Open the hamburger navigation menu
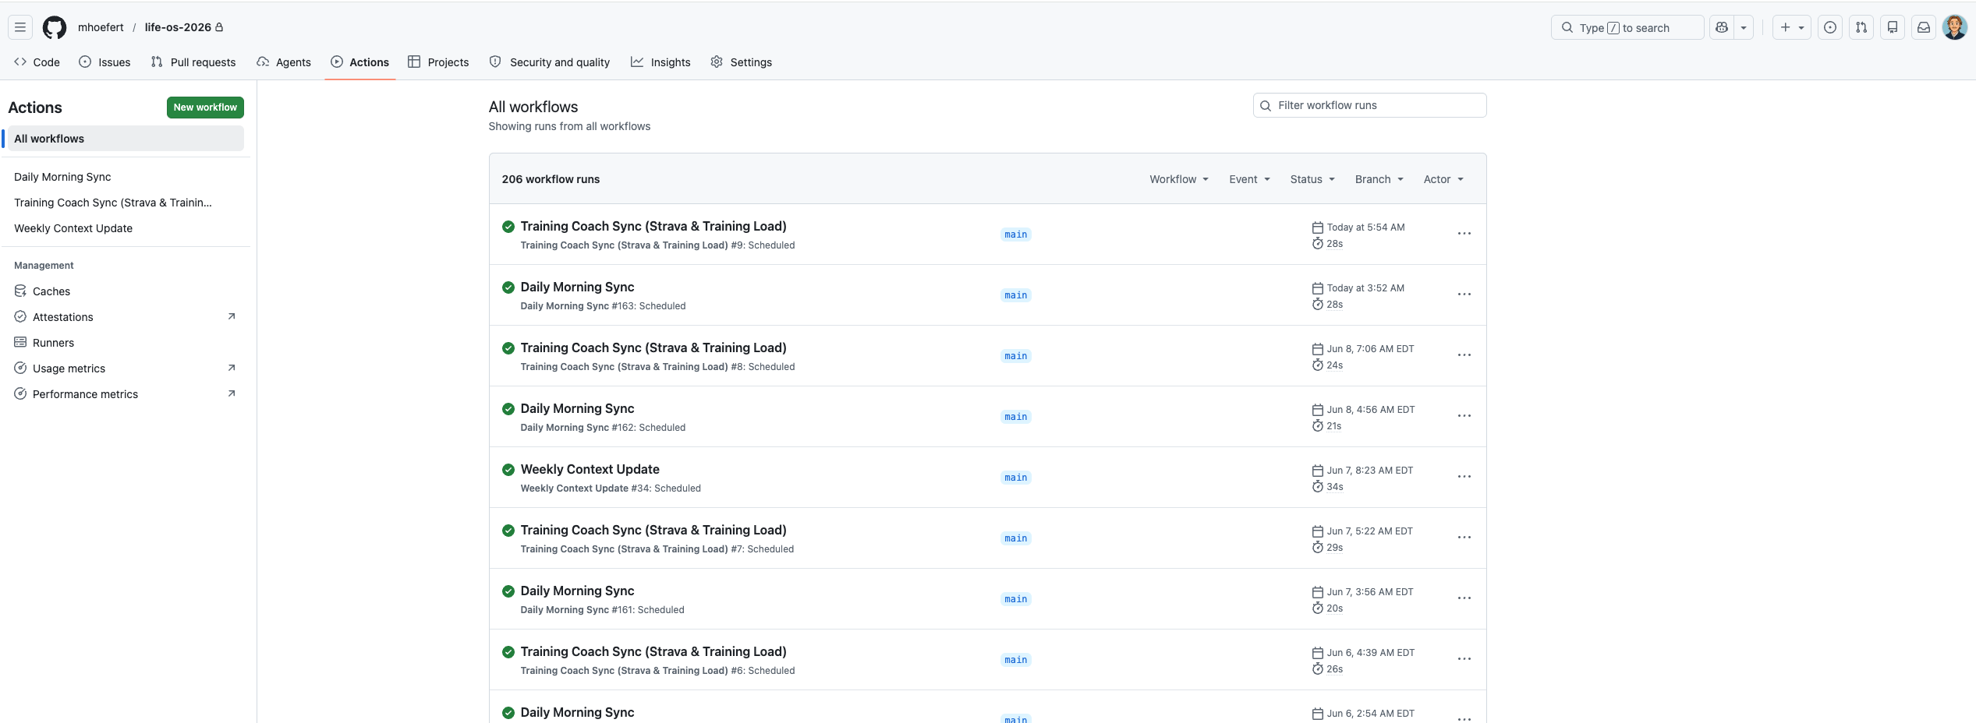Image resolution: width=1976 pixels, height=723 pixels. click(x=20, y=27)
